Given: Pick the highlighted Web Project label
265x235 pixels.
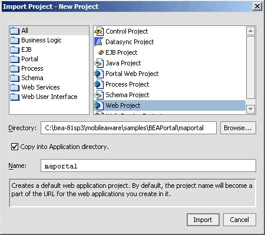Looking at the screenshot, I should pos(123,105).
